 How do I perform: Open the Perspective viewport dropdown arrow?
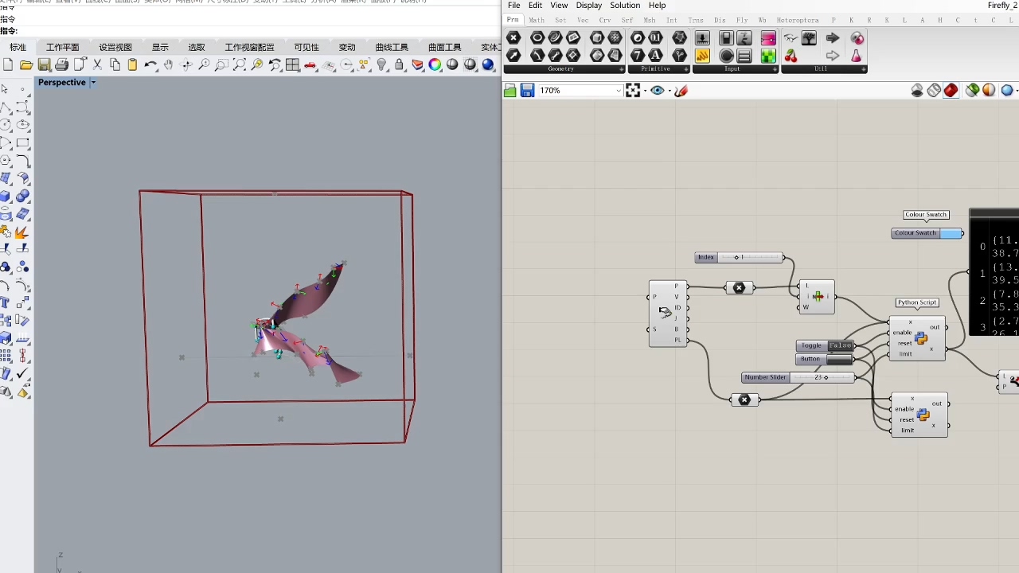tap(93, 83)
